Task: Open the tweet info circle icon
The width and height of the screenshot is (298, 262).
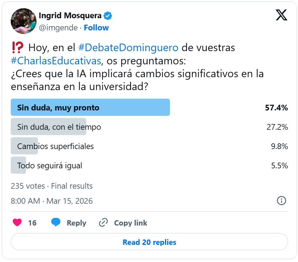Action: [282, 201]
